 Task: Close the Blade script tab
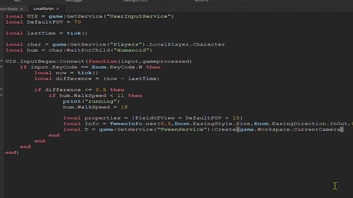tap(22, 9)
